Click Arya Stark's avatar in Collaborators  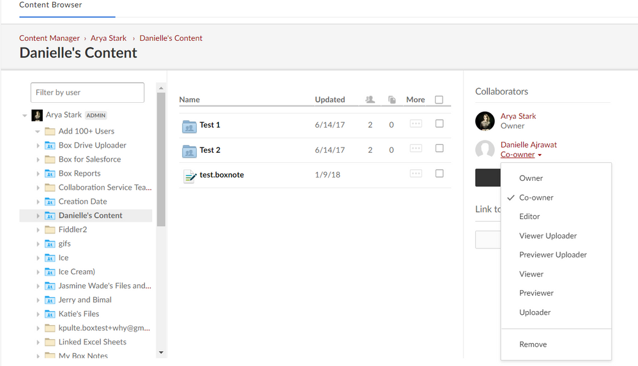click(x=485, y=121)
